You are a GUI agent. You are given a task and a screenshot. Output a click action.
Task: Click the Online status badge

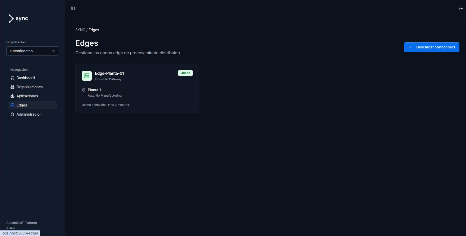(185, 73)
